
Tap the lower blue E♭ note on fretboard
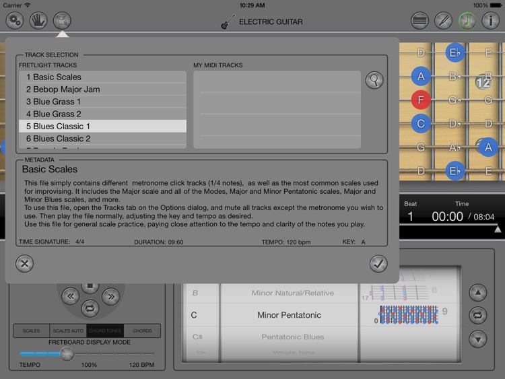pyautogui.click(x=454, y=171)
